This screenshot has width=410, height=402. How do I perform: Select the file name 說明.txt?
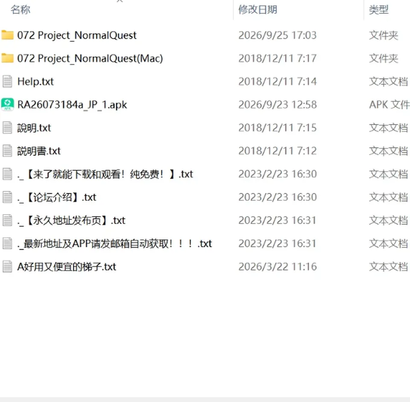click(x=34, y=128)
